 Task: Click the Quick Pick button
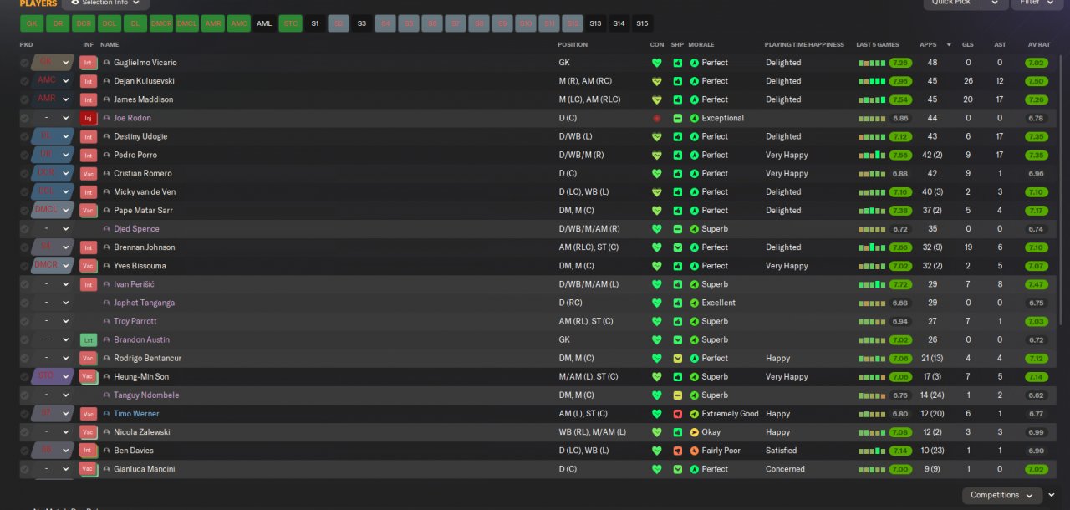(x=951, y=3)
